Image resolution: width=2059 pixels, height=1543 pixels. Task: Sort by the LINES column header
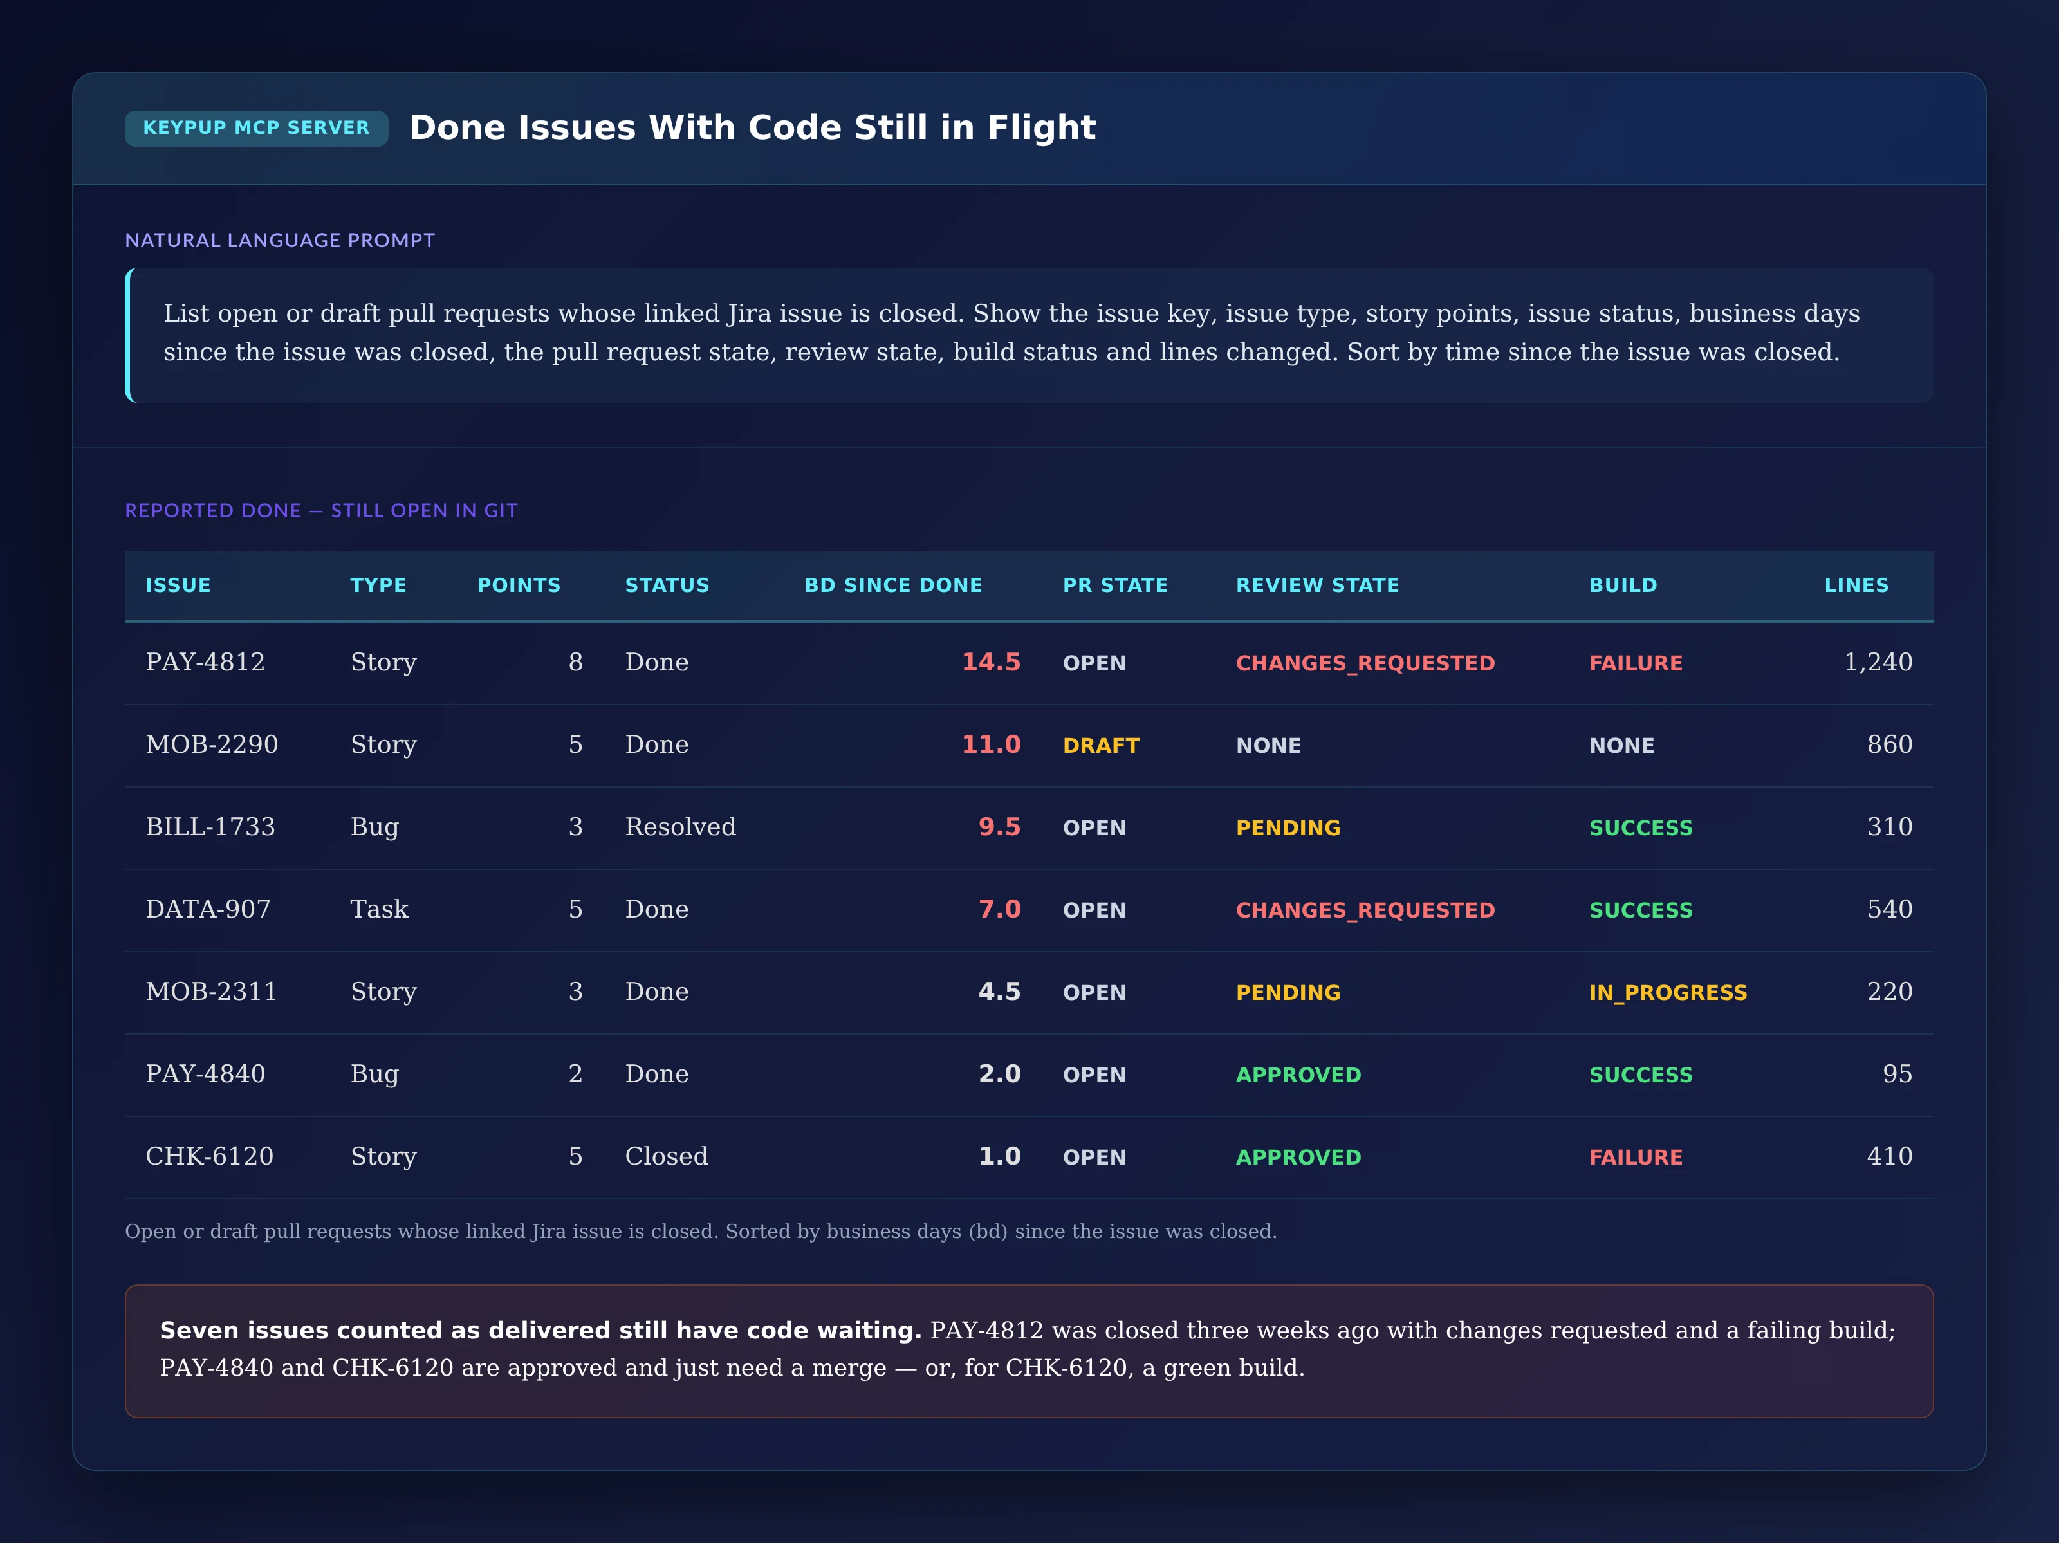1856,586
